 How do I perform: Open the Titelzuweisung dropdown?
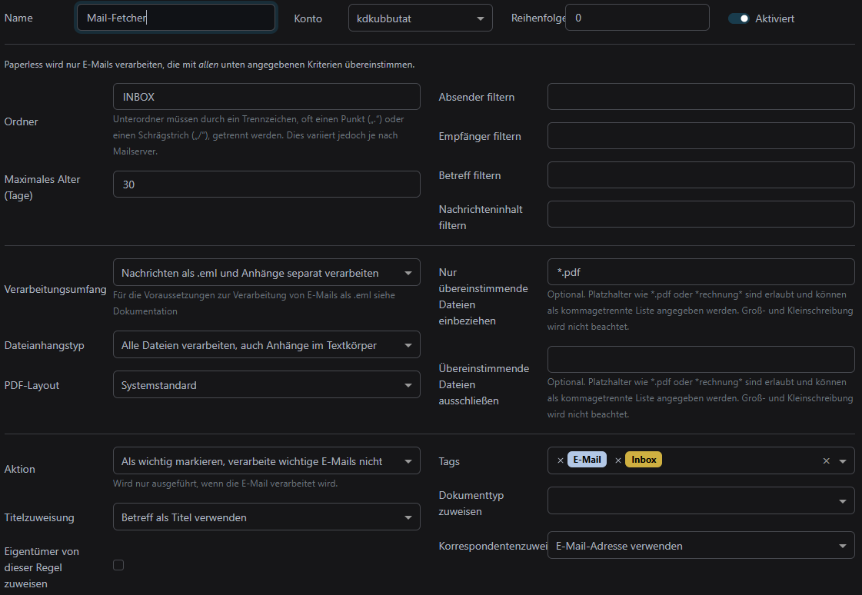coord(266,517)
